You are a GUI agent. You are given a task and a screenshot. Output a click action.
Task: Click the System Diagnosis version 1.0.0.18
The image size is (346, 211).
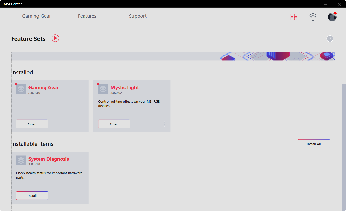(x=34, y=164)
